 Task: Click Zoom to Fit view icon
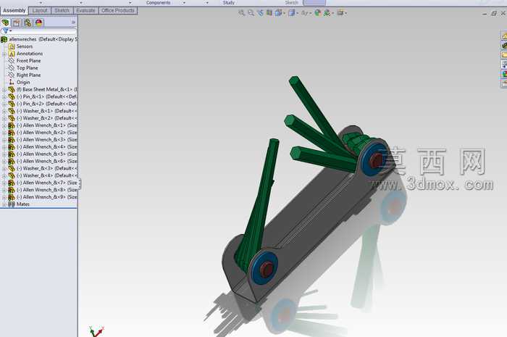tap(241, 13)
